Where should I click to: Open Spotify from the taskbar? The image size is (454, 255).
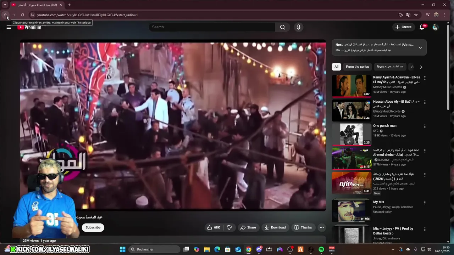[x=321, y=249]
